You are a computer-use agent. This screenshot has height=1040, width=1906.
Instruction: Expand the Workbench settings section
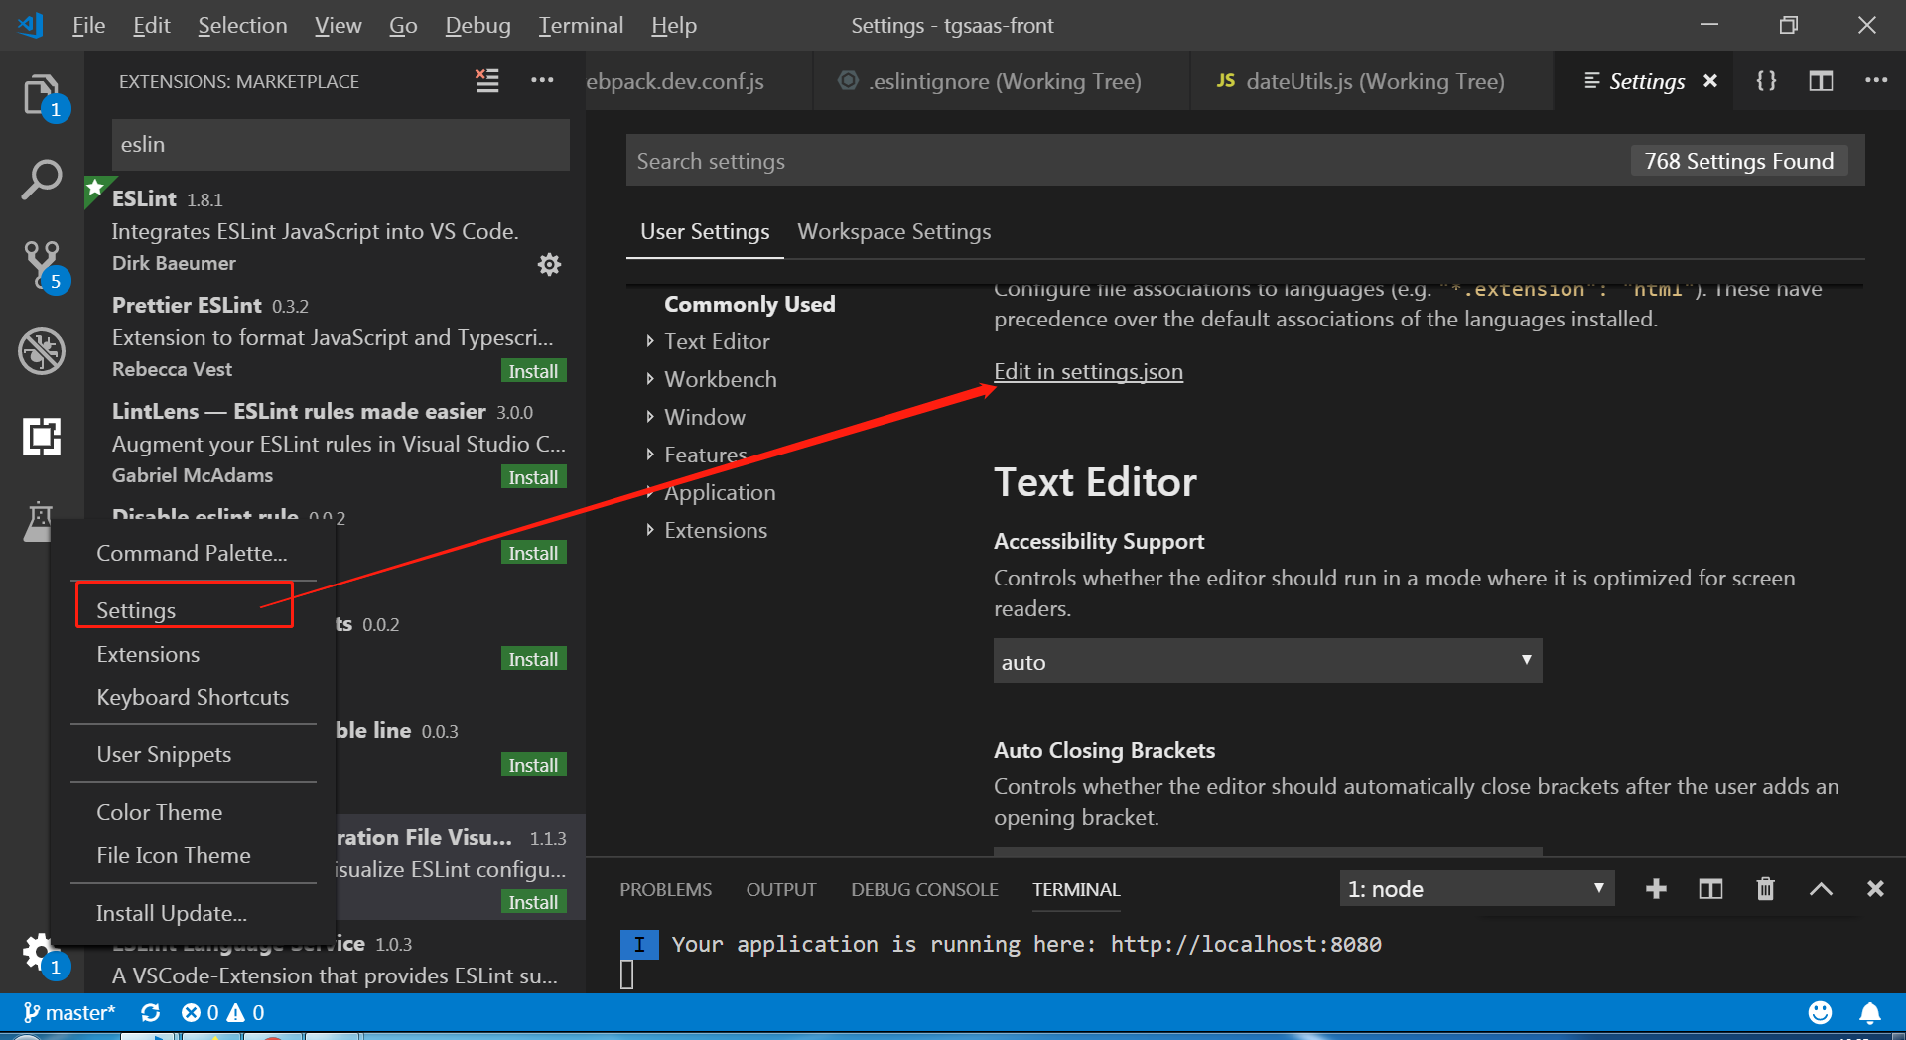(x=721, y=378)
